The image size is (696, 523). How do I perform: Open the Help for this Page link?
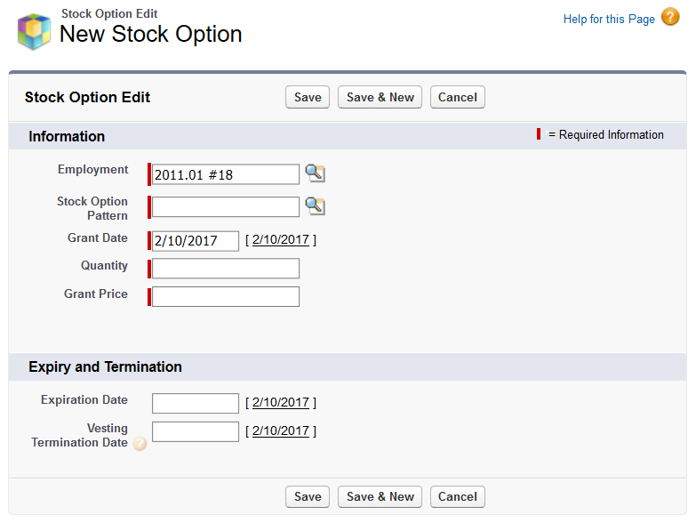click(609, 19)
